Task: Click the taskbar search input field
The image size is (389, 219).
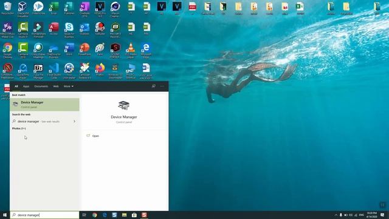Action: [44, 215]
